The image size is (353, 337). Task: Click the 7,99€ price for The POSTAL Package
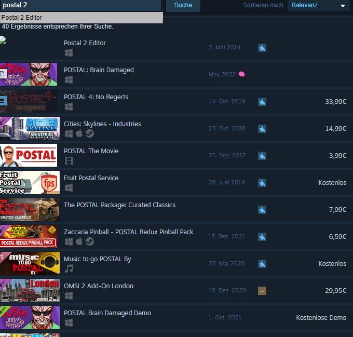coord(338,210)
